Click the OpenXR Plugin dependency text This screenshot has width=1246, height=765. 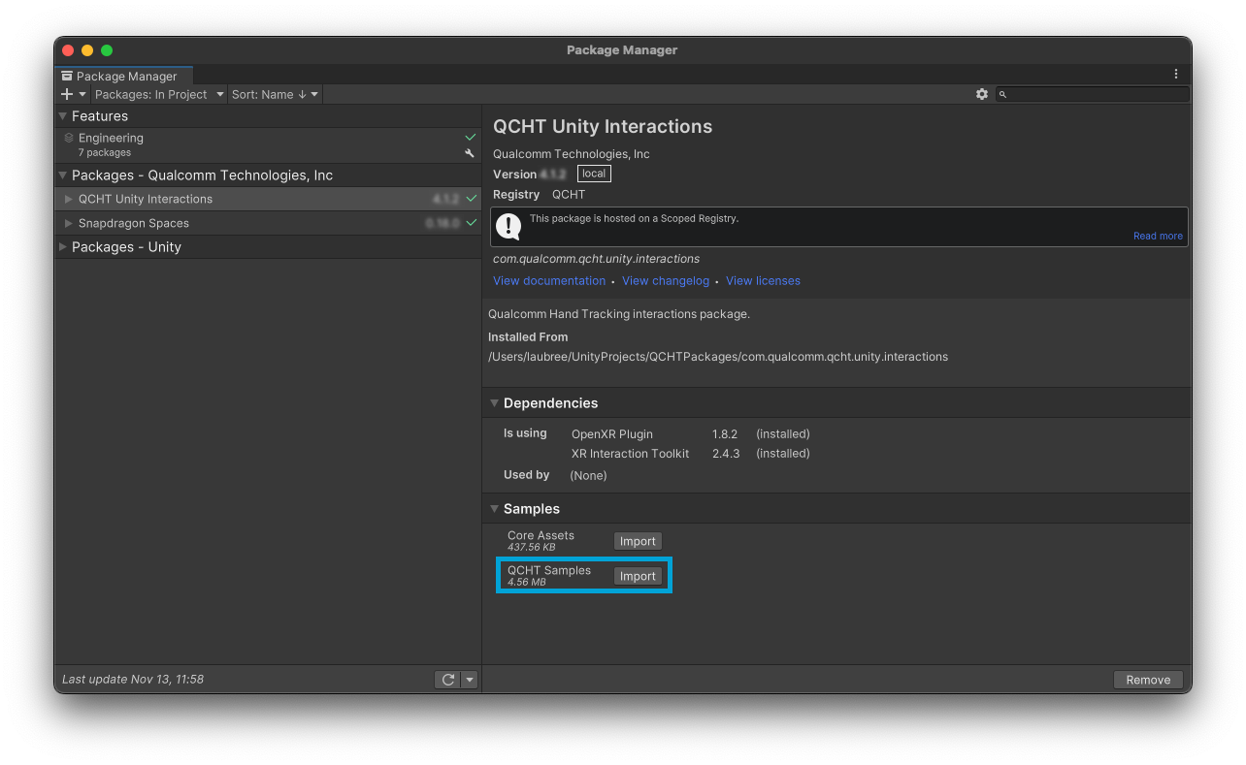612,434
